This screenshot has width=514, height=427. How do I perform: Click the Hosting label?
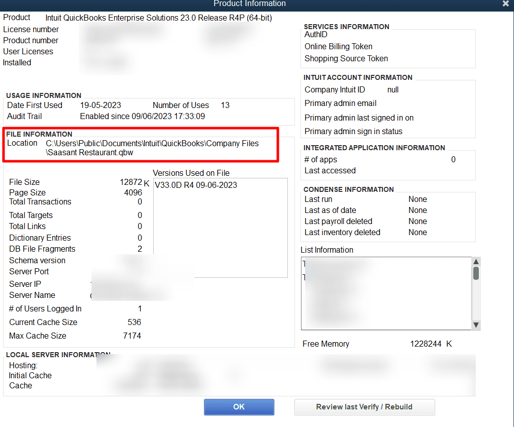[x=23, y=365]
